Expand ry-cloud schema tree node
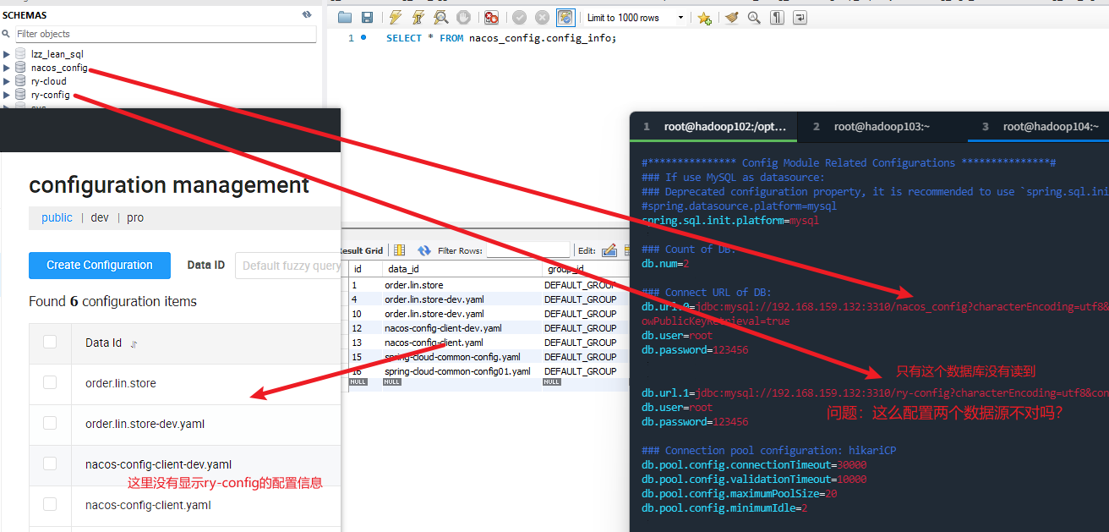Viewport: 1109px width, 532px height. (x=7, y=81)
